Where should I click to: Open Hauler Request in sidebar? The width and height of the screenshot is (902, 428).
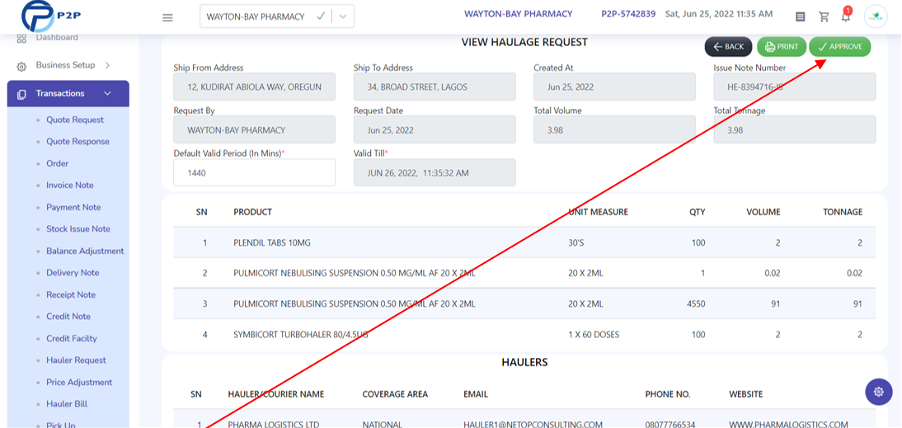[x=77, y=360]
